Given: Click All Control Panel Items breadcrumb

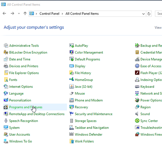Looking at the screenshot, I should click(82, 14).
